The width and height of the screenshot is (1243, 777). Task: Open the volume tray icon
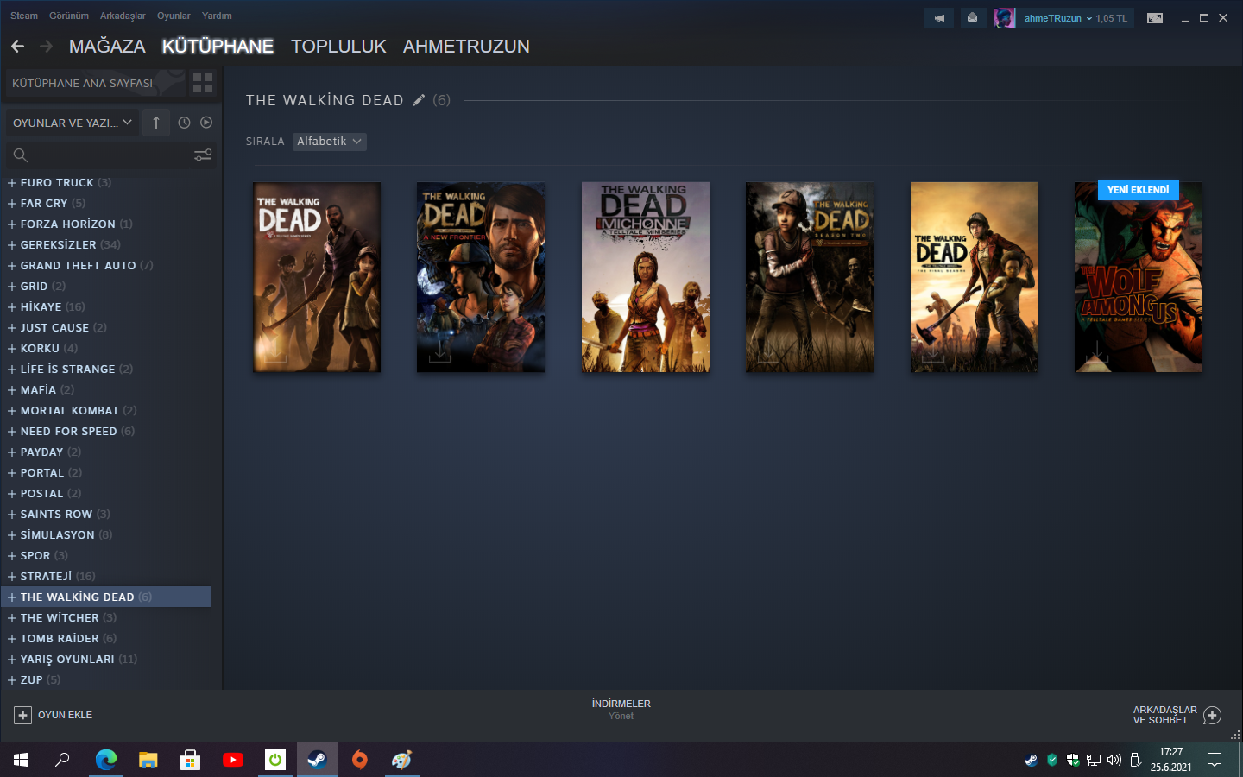click(1114, 760)
